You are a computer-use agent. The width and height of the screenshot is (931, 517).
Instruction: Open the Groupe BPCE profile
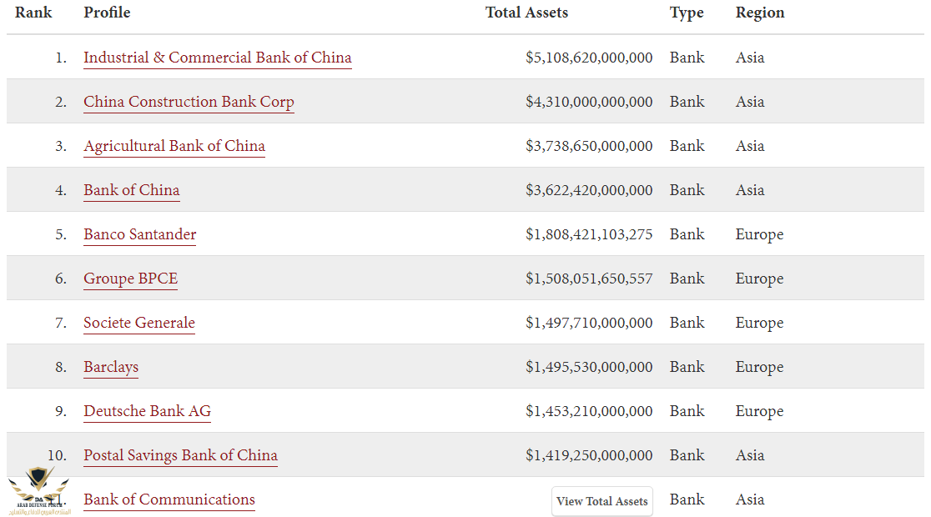click(x=130, y=279)
